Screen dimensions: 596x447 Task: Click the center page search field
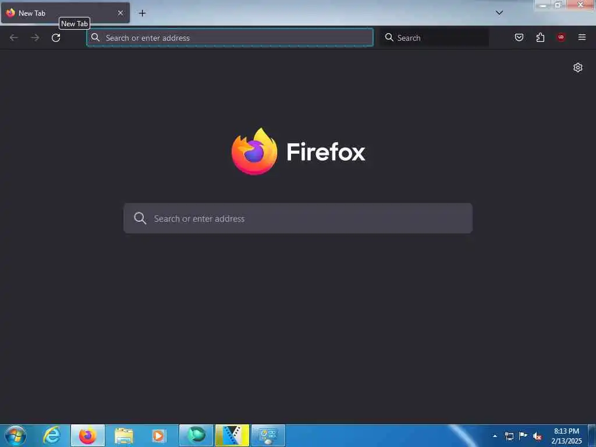pos(298,218)
